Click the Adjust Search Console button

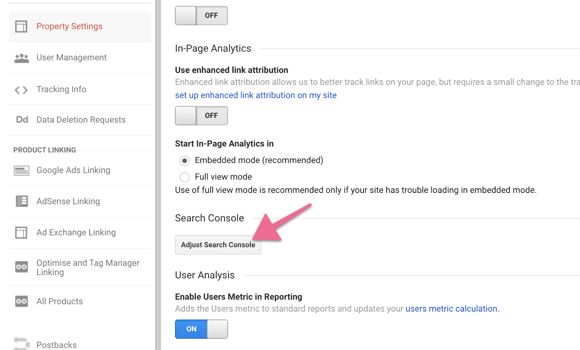coord(218,245)
